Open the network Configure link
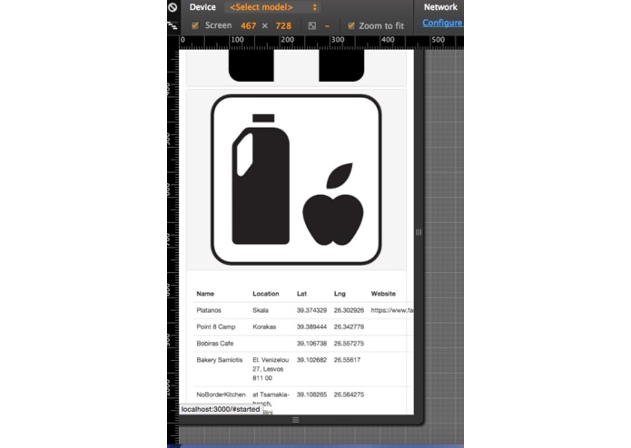 [x=442, y=23]
